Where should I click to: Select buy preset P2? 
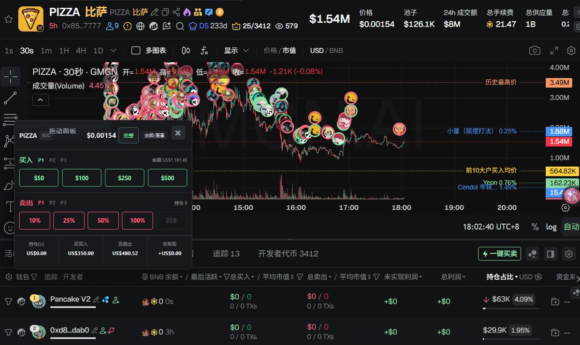(x=52, y=160)
